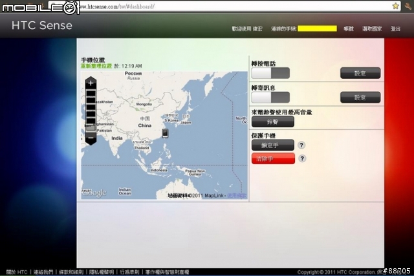Zoom in the map with plus button
414x276 pixels.
pos(91,83)
